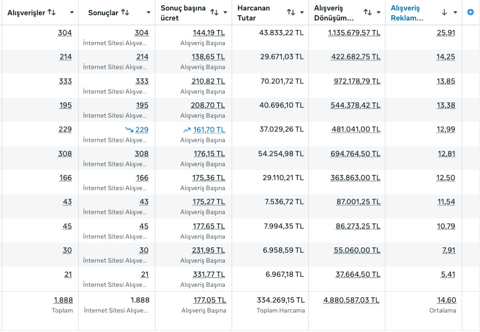Open the Harcanan Tutar column dropdown caret

[302, 12]
